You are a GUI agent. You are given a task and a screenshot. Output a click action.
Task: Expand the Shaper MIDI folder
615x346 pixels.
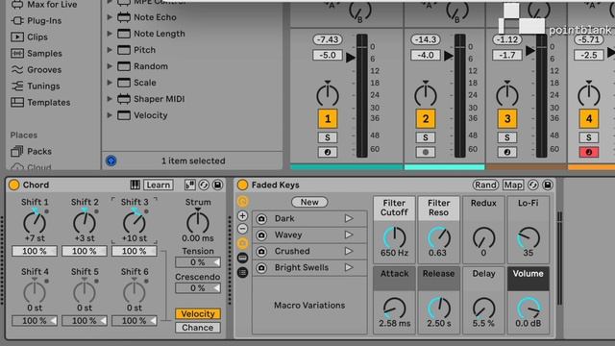pos(111,99)
